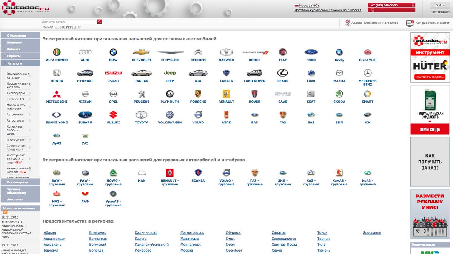Click the "Войти" login button
The image size is (453, 254).
(440, 5)
